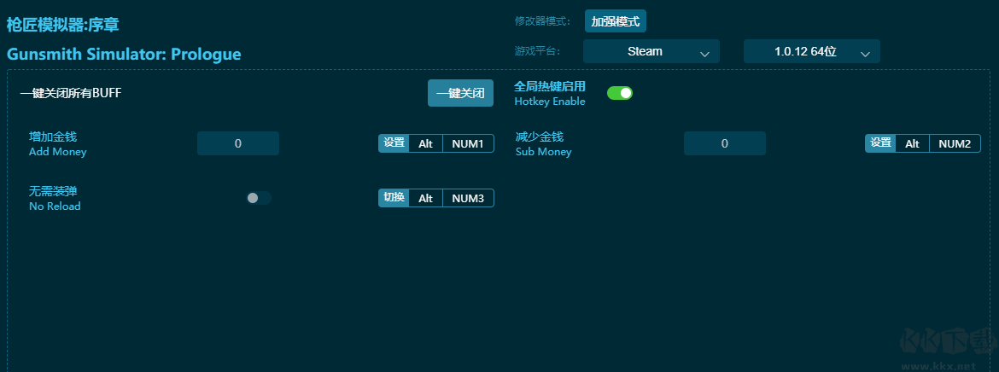Focus the Sub Money amount field
The width and height of the screenshot is (999, 372).
pyautogui.click(x=724, y=143)
